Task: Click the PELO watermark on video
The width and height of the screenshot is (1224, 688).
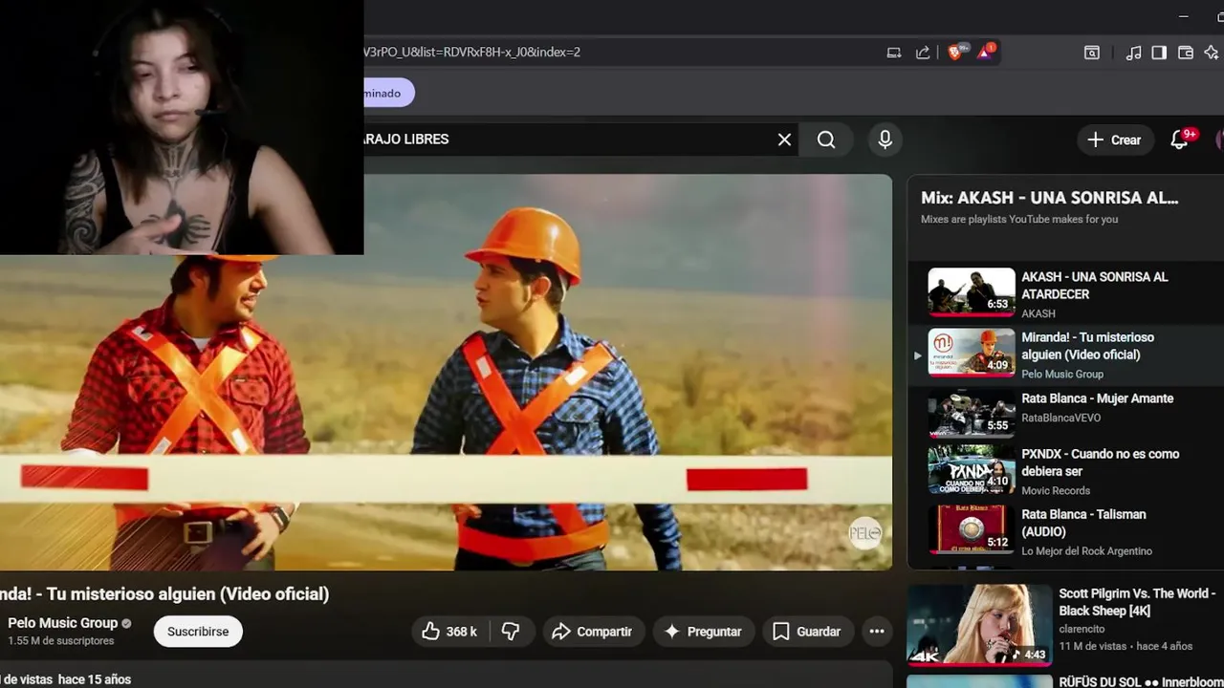Action: [x=865, y=533]
